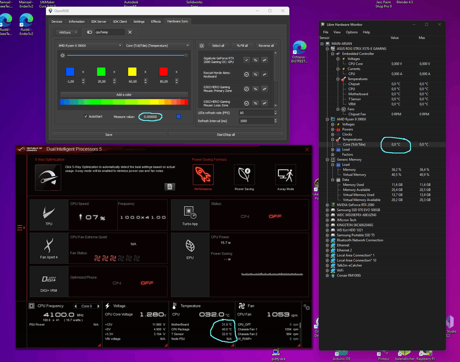
Task: Collapse the Generic Memory tree node
Action: (x=327, y=160)
